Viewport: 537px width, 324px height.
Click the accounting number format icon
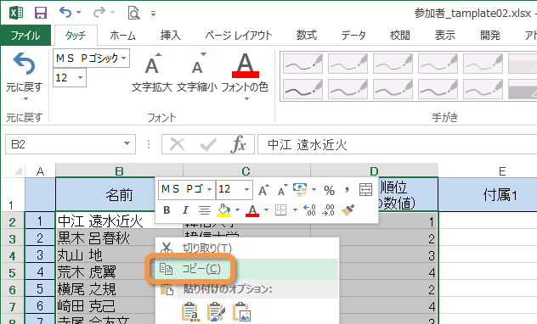pyautogui.click(x=300, y=190)
